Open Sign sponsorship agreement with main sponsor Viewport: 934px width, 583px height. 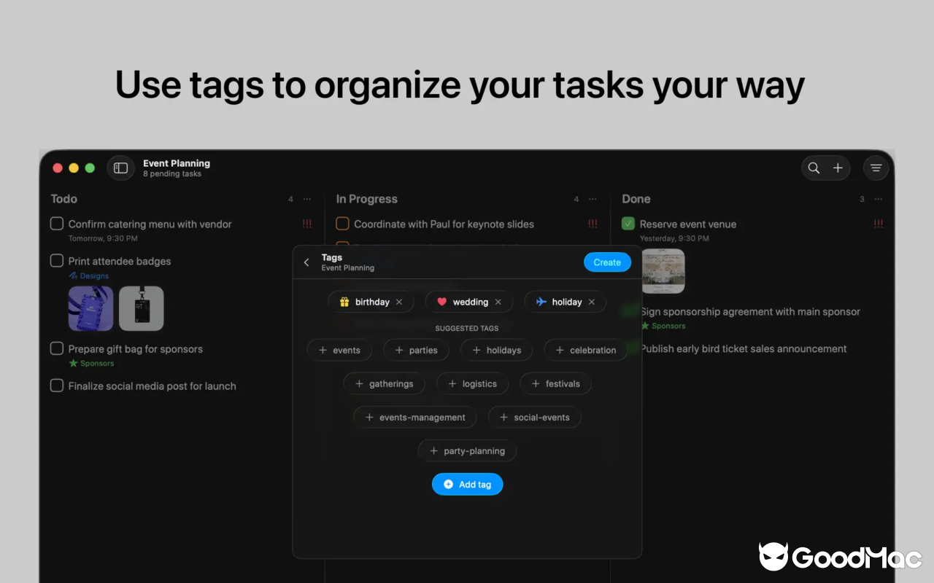750,311
